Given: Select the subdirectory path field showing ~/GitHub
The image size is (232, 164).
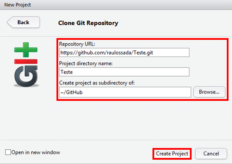Looking at the screenshot, I should click(x=125, y=92).
